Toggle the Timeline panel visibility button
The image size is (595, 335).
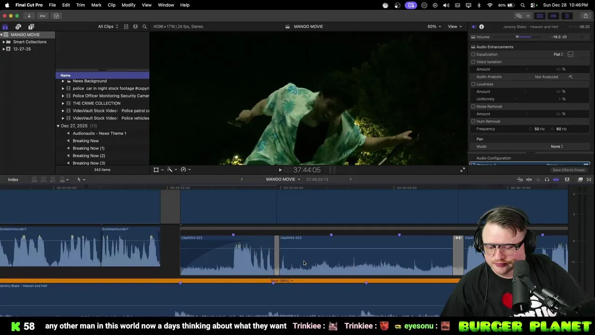tap(553, 16)
